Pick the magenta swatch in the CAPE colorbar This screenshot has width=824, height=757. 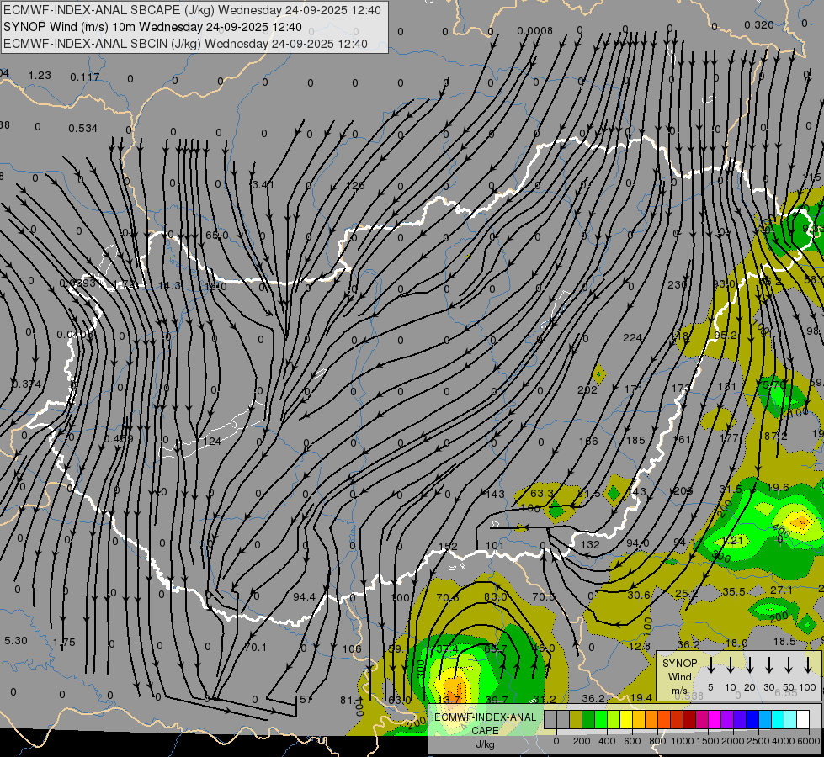point(715,719)
